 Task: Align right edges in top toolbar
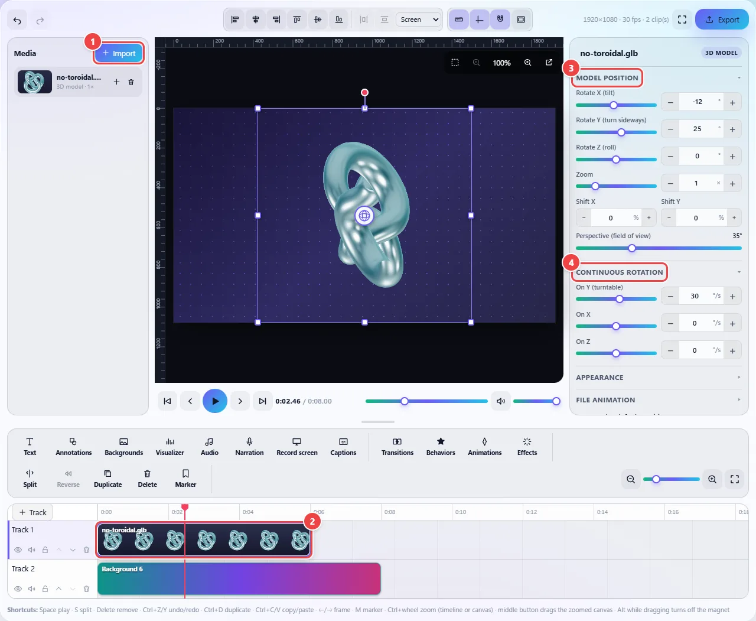coord(276,19)
